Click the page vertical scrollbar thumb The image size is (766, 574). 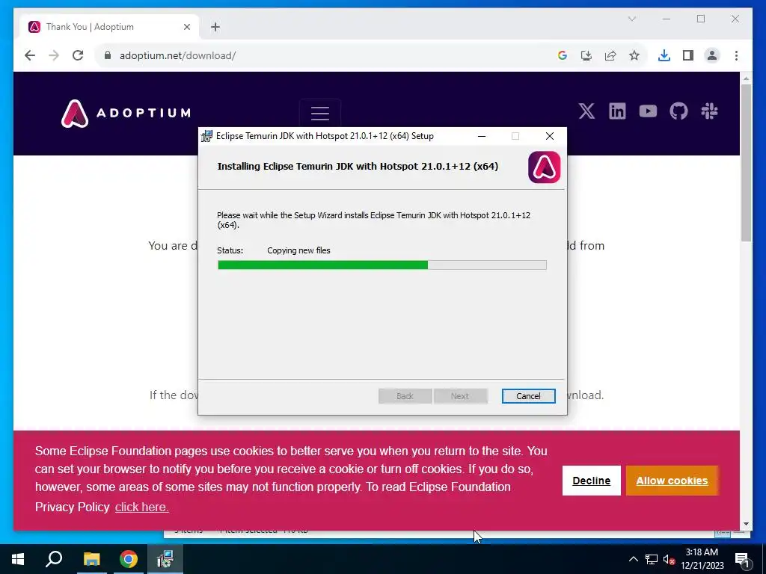coord(746,162)
